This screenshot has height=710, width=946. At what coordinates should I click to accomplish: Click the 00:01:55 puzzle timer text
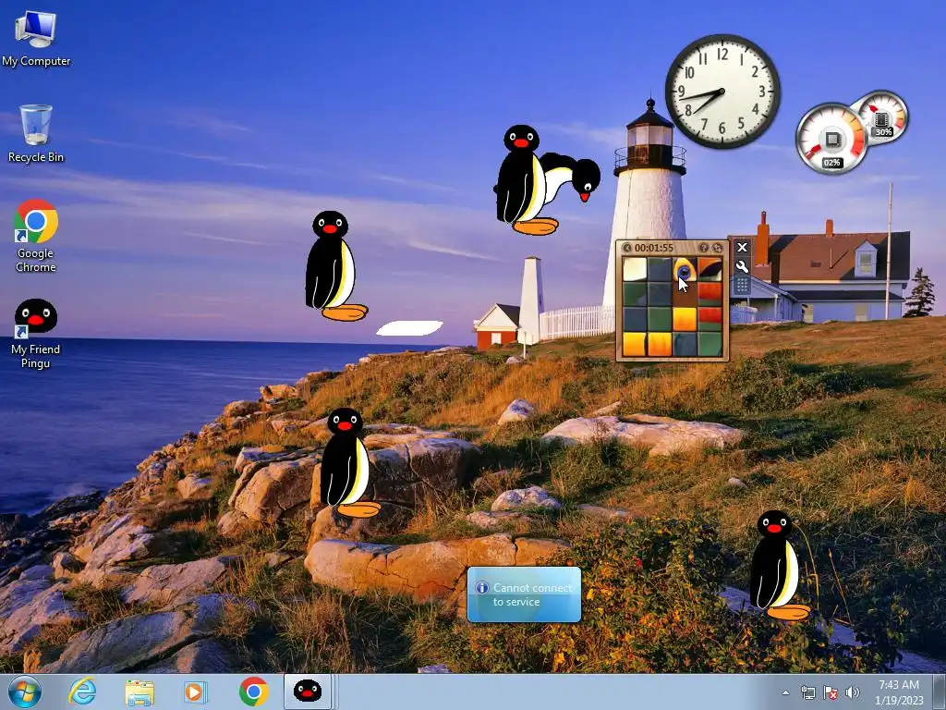[654, 248]
